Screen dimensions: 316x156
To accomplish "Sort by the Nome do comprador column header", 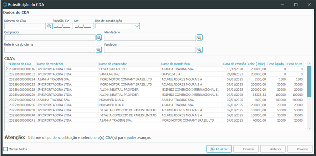I will point(129,64).
